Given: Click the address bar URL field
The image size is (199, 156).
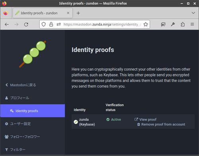Looking at the screenshot, I should point(102,24).
